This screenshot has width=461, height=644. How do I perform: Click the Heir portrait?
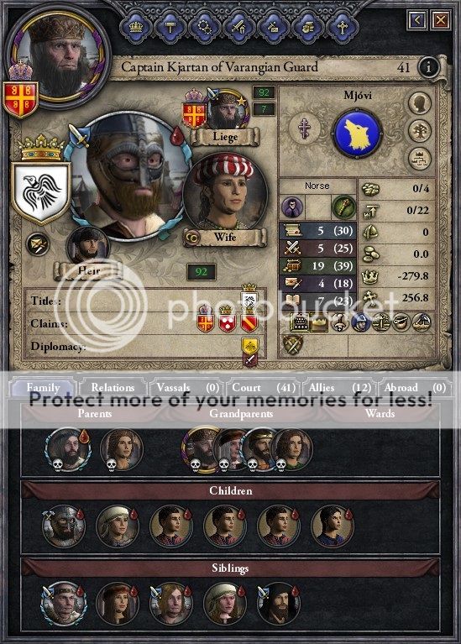(87, 246)
